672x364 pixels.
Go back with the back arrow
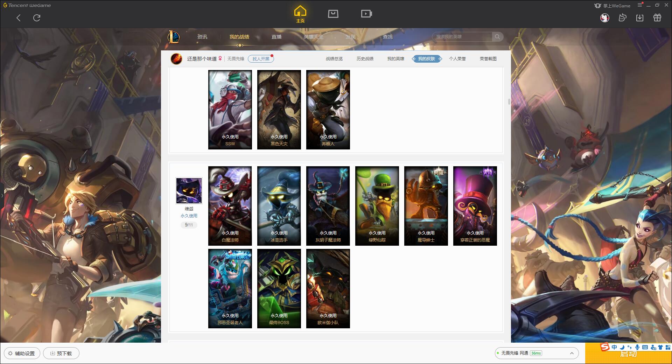click(x=19, y=18)
